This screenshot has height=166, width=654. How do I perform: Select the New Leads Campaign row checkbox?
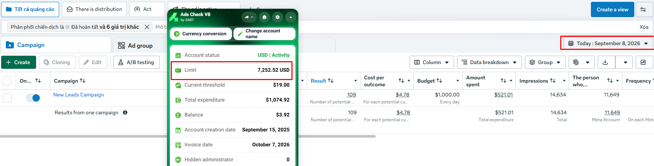7,98
